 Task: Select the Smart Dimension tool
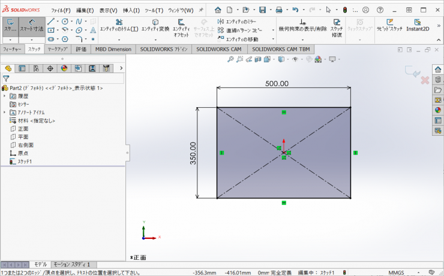(x=31, y=25)
